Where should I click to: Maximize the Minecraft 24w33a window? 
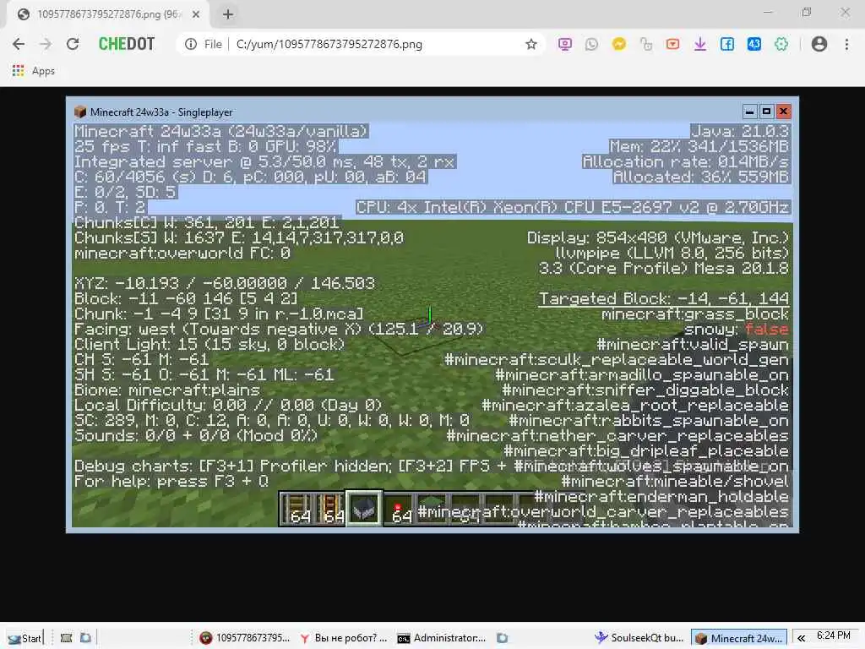pyautogui.click(x=766, y=112)
